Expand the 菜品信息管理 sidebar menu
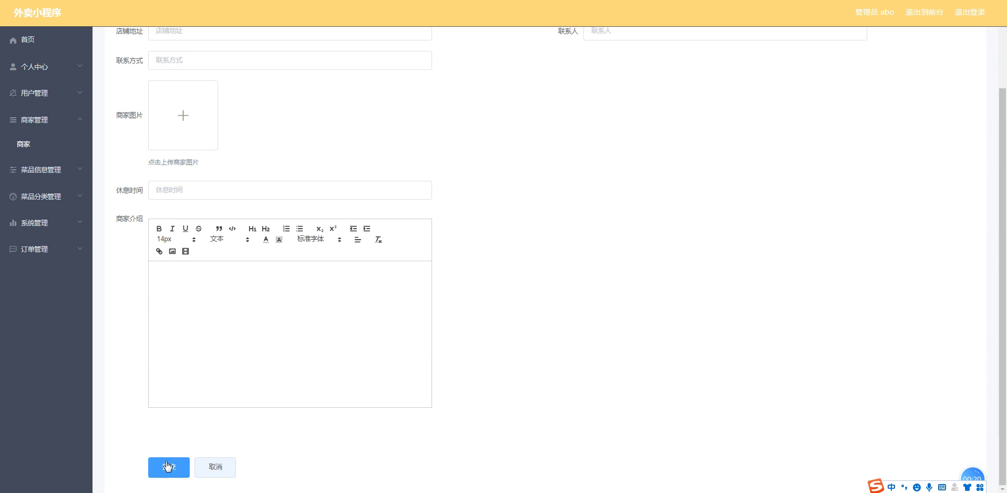Image resolution: width=1007 pixels, height=493 pixels. (x=46, y=170)
